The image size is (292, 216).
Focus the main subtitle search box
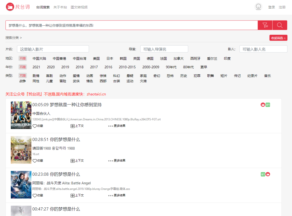[132, 25]
